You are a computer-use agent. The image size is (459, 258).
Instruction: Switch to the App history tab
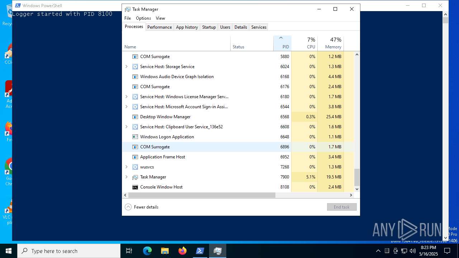click(x=187, y=27)
